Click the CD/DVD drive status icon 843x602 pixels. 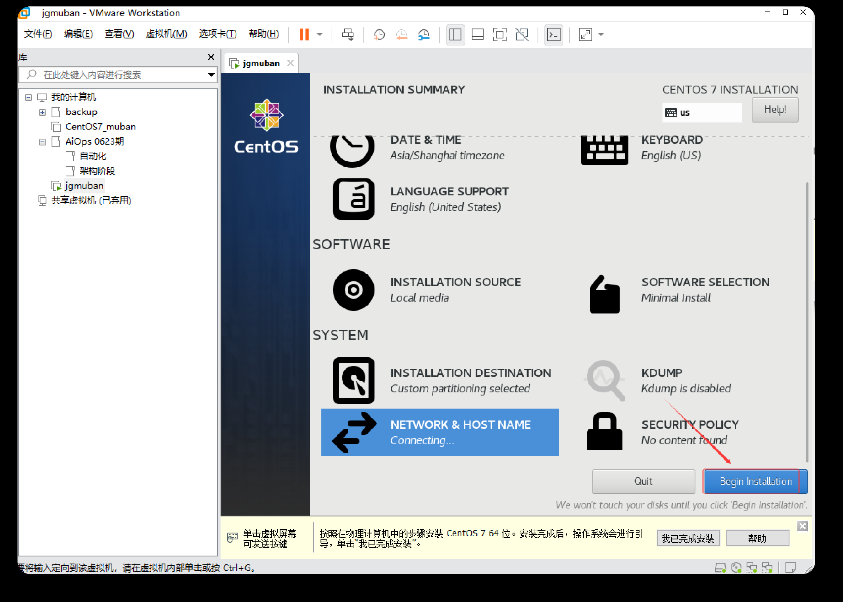click(x=736, y=568)
